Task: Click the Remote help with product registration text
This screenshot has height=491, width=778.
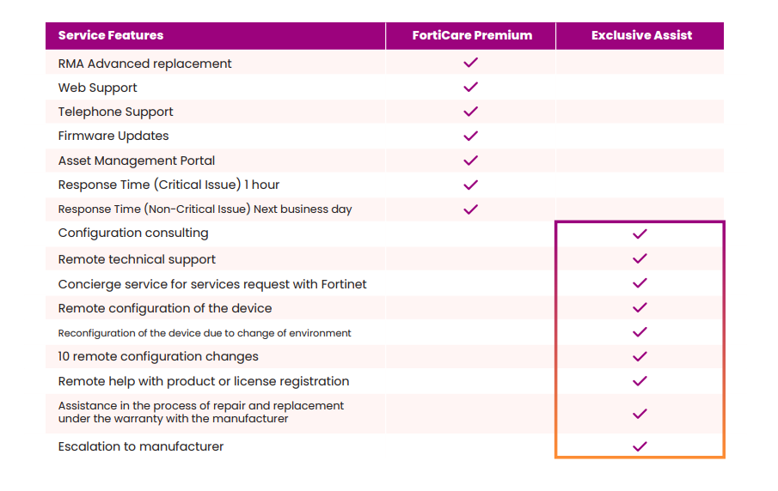Action: coord(204,381)
